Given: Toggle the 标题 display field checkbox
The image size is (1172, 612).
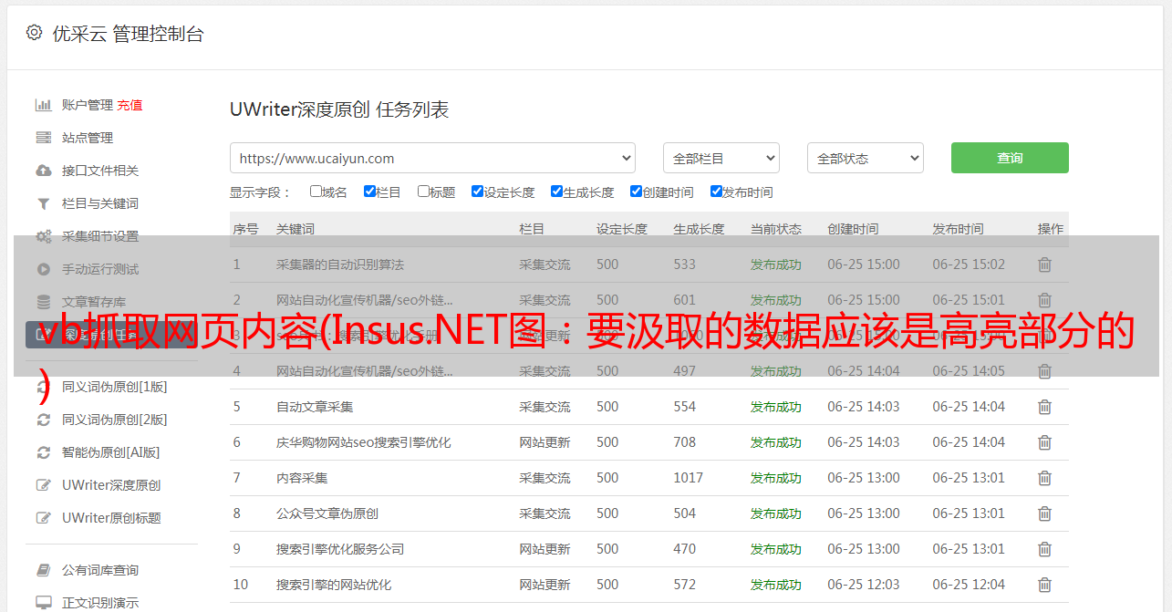Looking at the screenshot, I should point(423,192).
